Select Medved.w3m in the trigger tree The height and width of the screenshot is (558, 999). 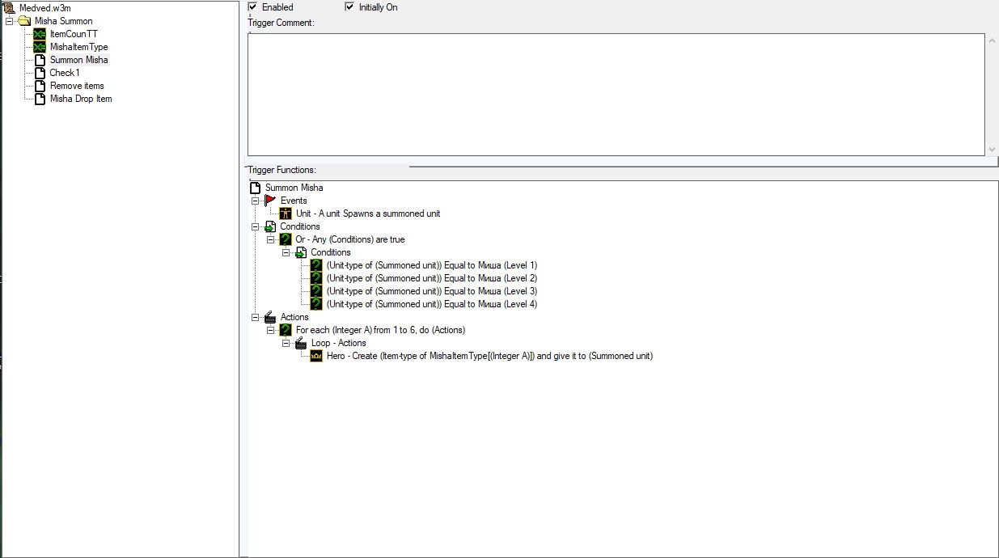pyautogui.click(x=45, y=8)
